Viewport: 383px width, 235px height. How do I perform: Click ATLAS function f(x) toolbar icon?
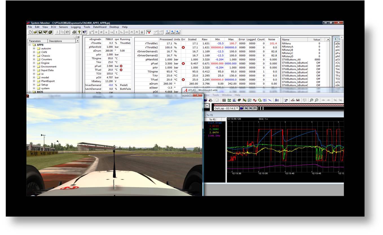pos(277,100)
